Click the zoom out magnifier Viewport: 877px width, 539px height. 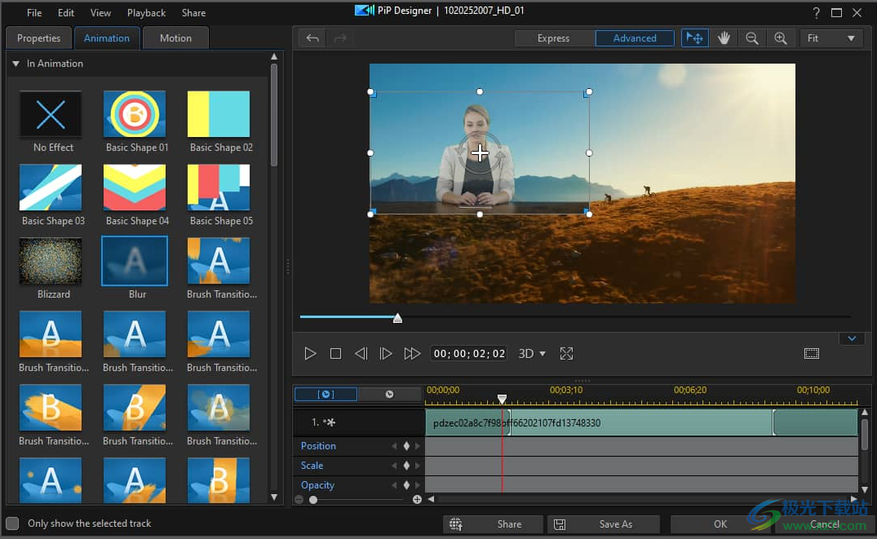pyautogui.click(x=752, y=38)
